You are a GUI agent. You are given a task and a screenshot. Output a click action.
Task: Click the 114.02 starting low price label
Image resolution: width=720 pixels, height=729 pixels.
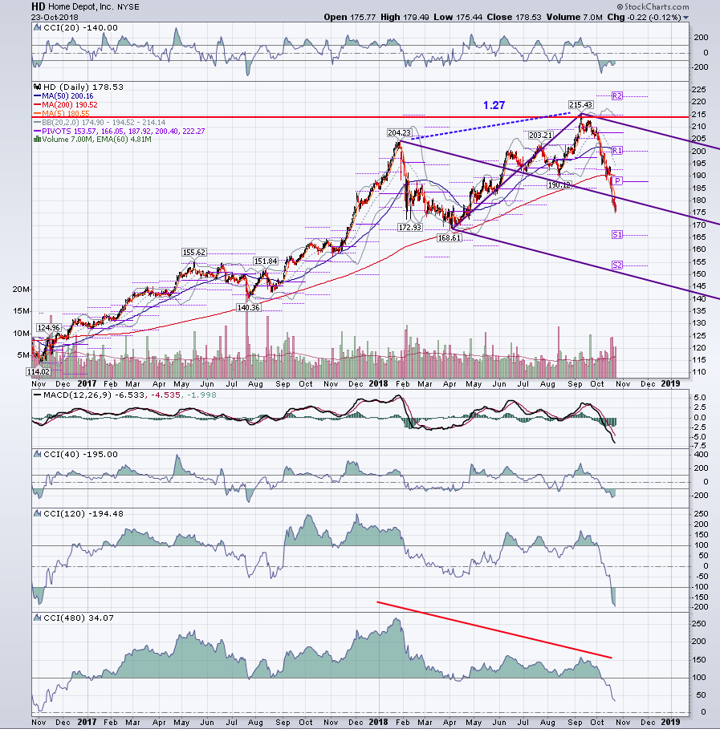pyautogui.click(x=39, y=372)
